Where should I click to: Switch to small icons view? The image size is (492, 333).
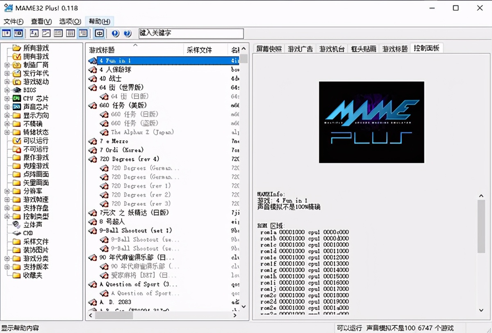point(46,33)
